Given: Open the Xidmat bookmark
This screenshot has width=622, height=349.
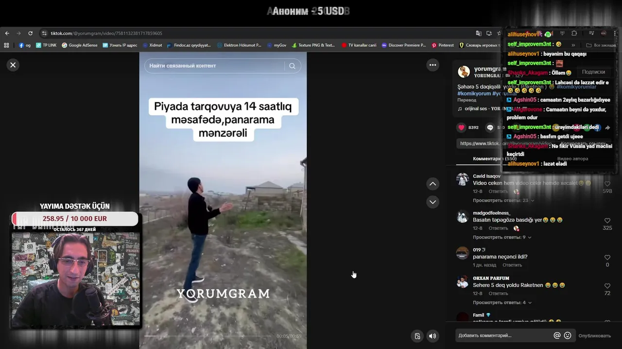Looking at the screenshot, I should tap(153, 45).
